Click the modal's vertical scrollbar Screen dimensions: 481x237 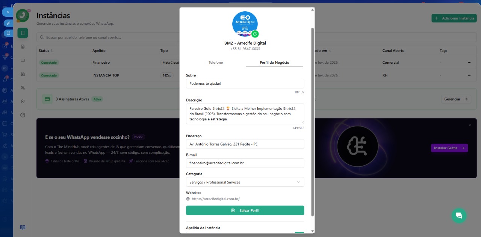click(x=312, y=120)
